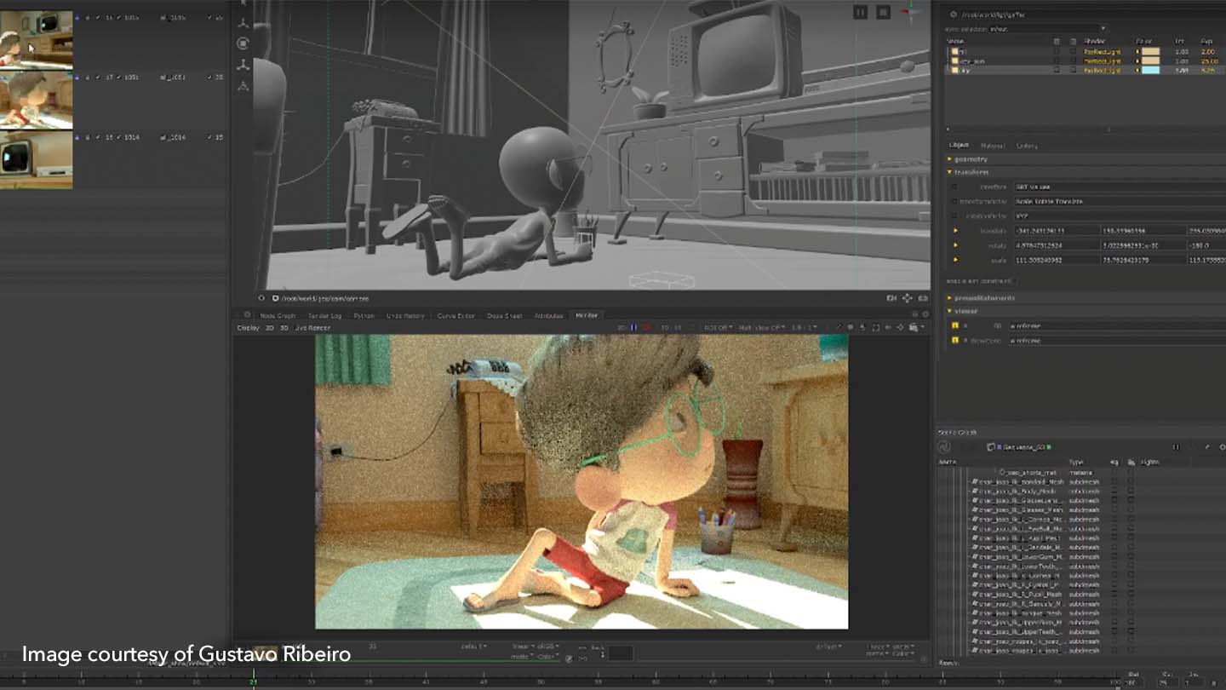1226x690 pixels.
Task: Collapse the transform parameter group
Action: (951, 172)
